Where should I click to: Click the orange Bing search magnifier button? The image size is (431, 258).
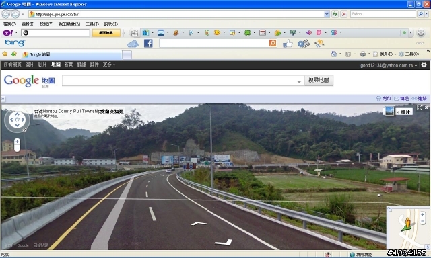pos(273,43)
